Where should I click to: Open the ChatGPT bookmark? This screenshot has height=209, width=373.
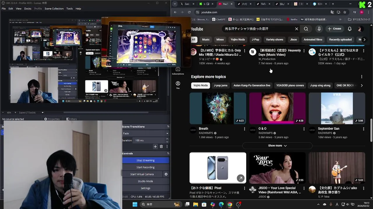(219, 19)
